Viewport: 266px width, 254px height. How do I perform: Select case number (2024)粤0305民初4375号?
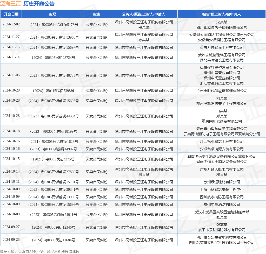54,159
